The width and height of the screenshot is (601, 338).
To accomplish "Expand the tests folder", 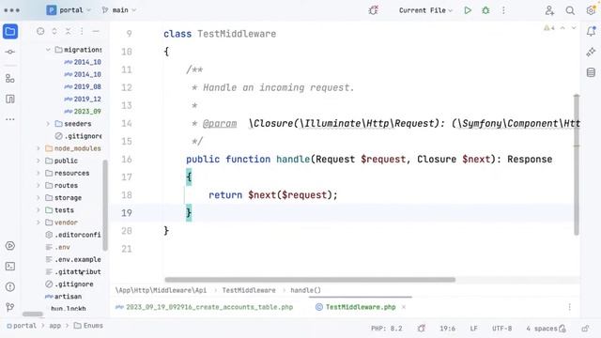I will click(39, 210).
